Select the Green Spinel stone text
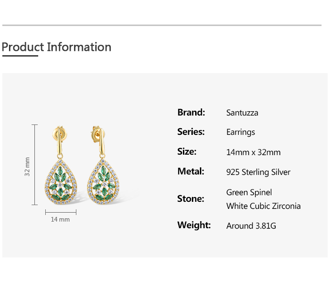The width and height of the screenshot is (330, 281). (249, 192)
